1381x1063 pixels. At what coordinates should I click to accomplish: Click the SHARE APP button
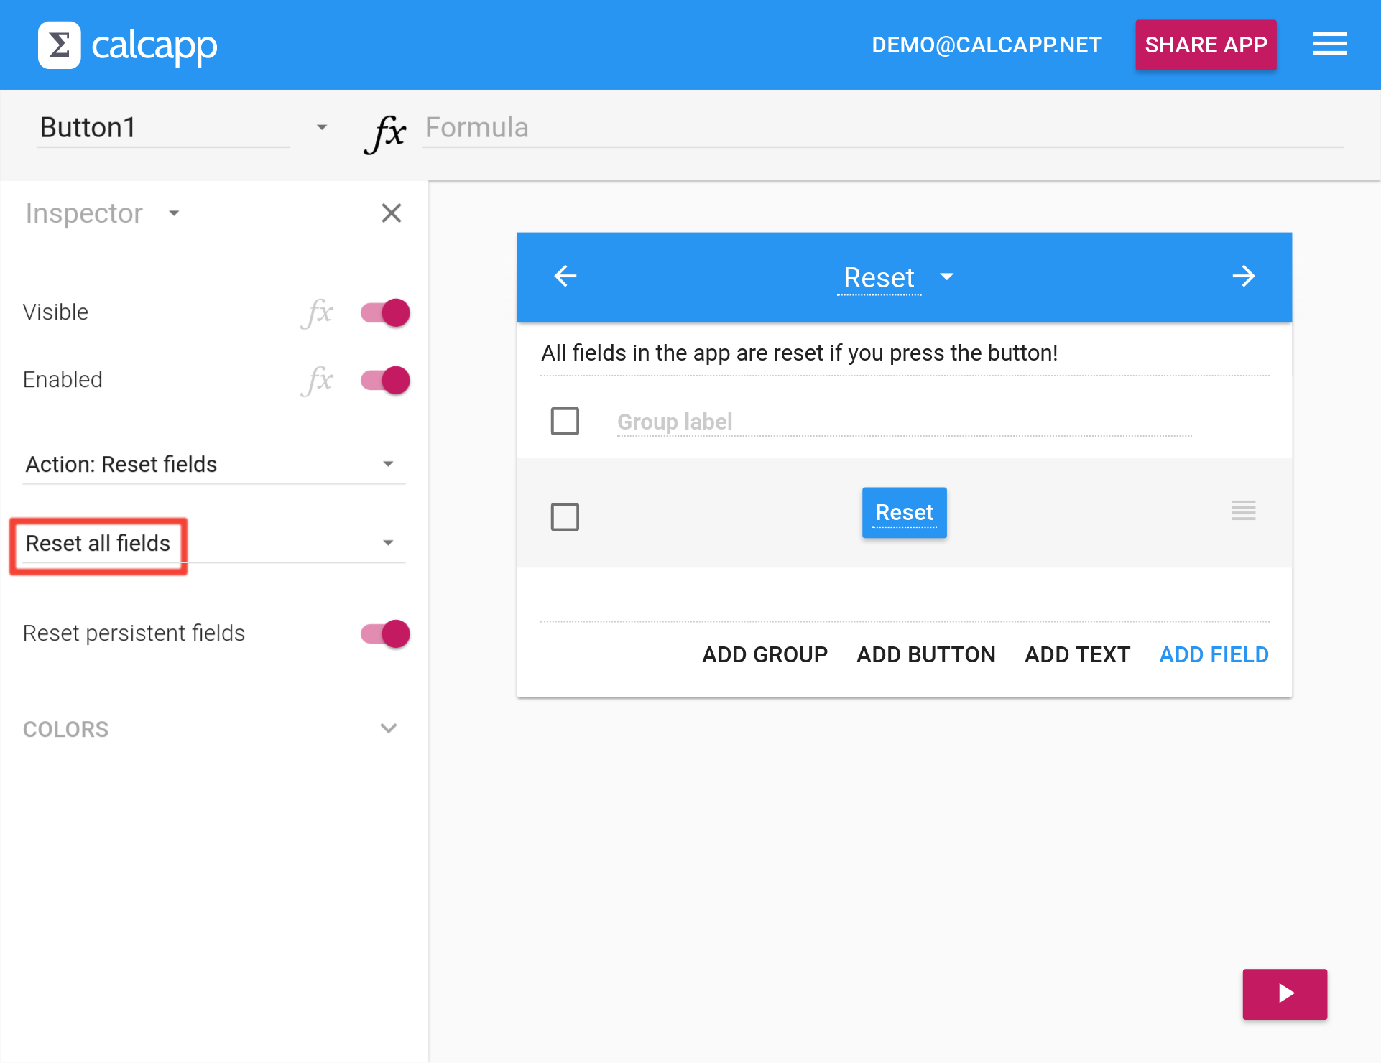click(x=1206, y=45)
